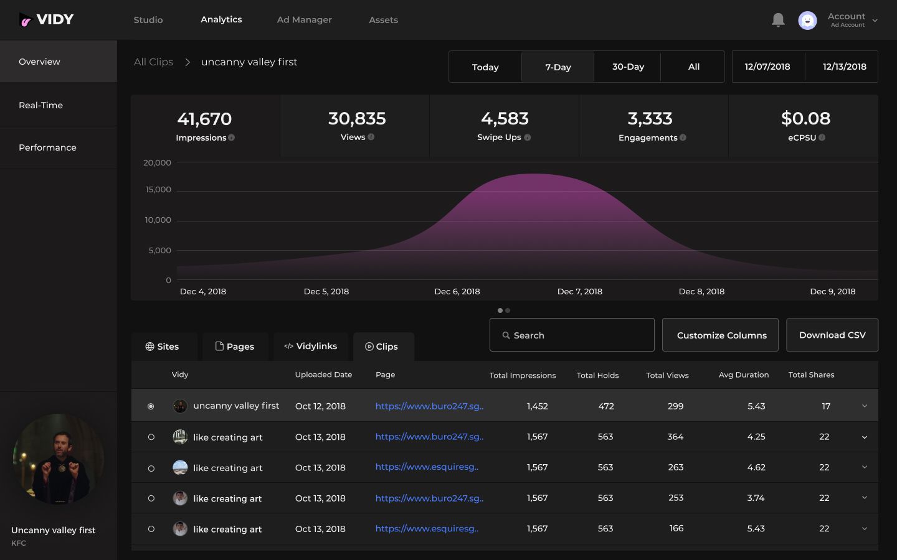Click the VIDY logo
This screenshot has height=560, width=897.
[x=47, y=20]
